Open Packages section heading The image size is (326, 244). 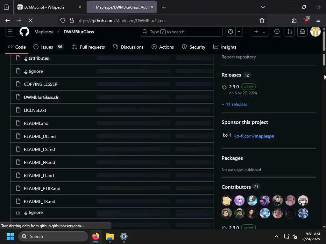[x=232, y=158]
